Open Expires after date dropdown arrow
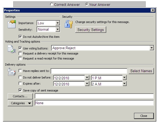This screenshot has height=124, width=160. click(87, 84)
